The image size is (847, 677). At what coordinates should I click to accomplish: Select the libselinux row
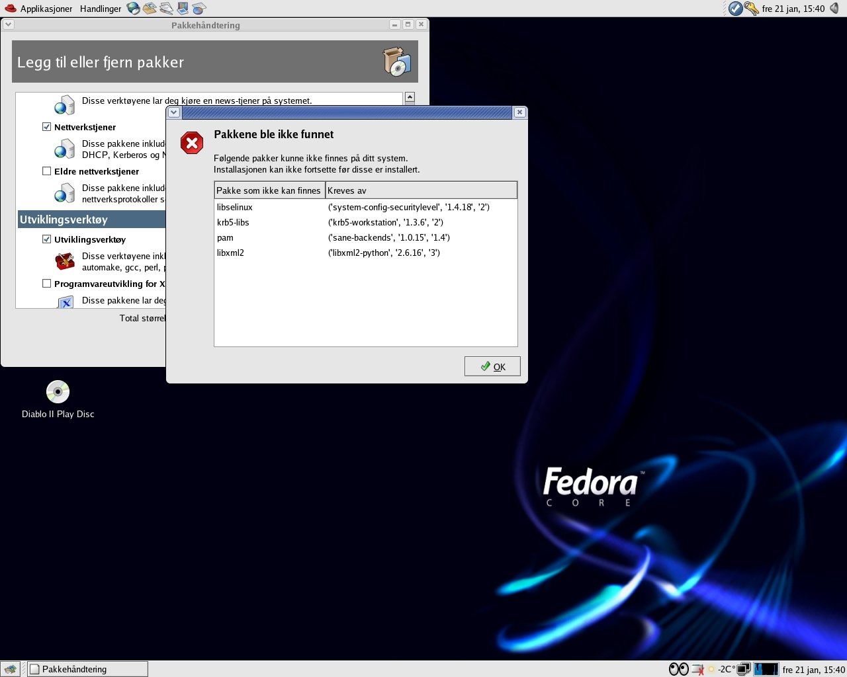coord(365,207)
